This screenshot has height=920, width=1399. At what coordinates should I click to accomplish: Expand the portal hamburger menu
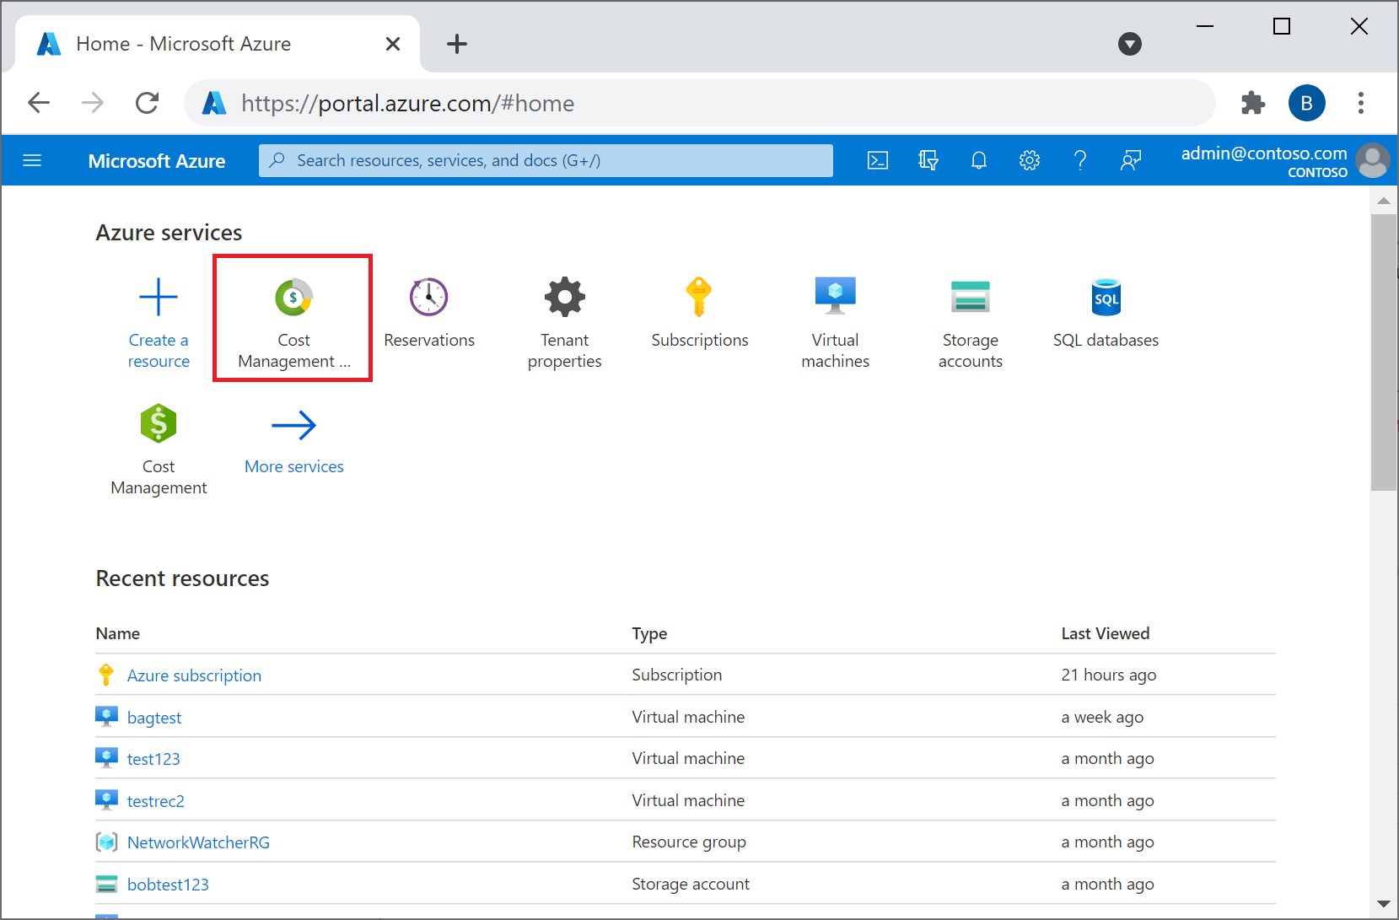[x=32, y=160]
